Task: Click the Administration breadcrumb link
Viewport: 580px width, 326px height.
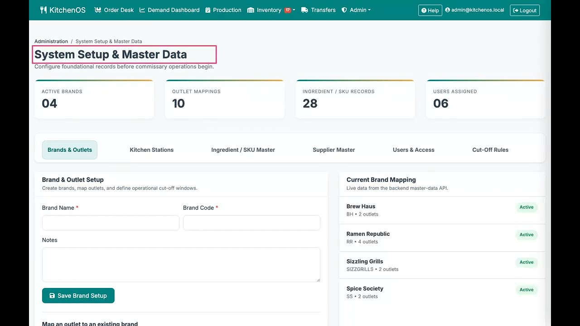Action: 51,41
